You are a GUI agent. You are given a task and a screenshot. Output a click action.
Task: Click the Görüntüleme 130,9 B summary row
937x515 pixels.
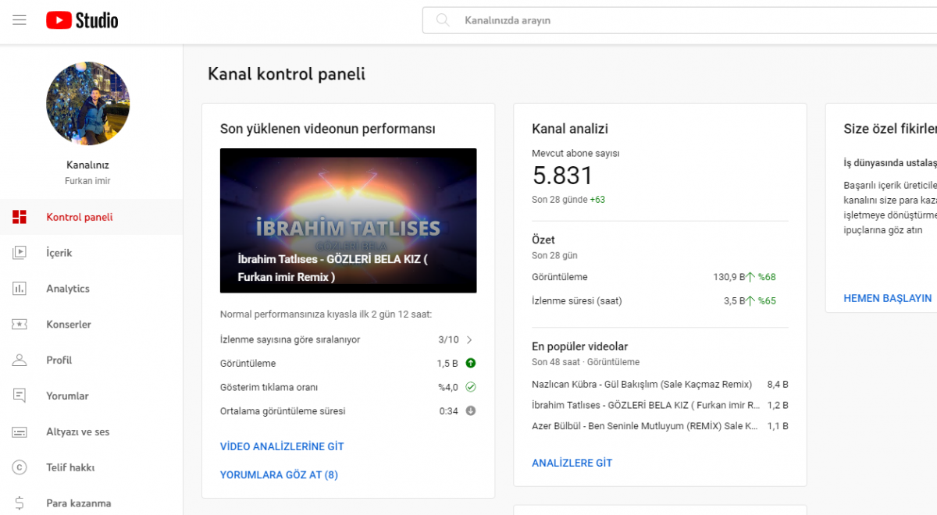tap(660, 277)
